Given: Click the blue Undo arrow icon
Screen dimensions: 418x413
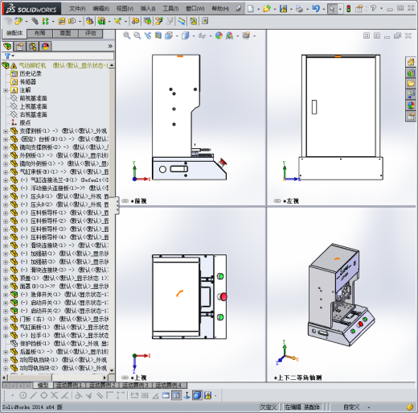Looking at the screenshot, I should [x=316, y=9].
